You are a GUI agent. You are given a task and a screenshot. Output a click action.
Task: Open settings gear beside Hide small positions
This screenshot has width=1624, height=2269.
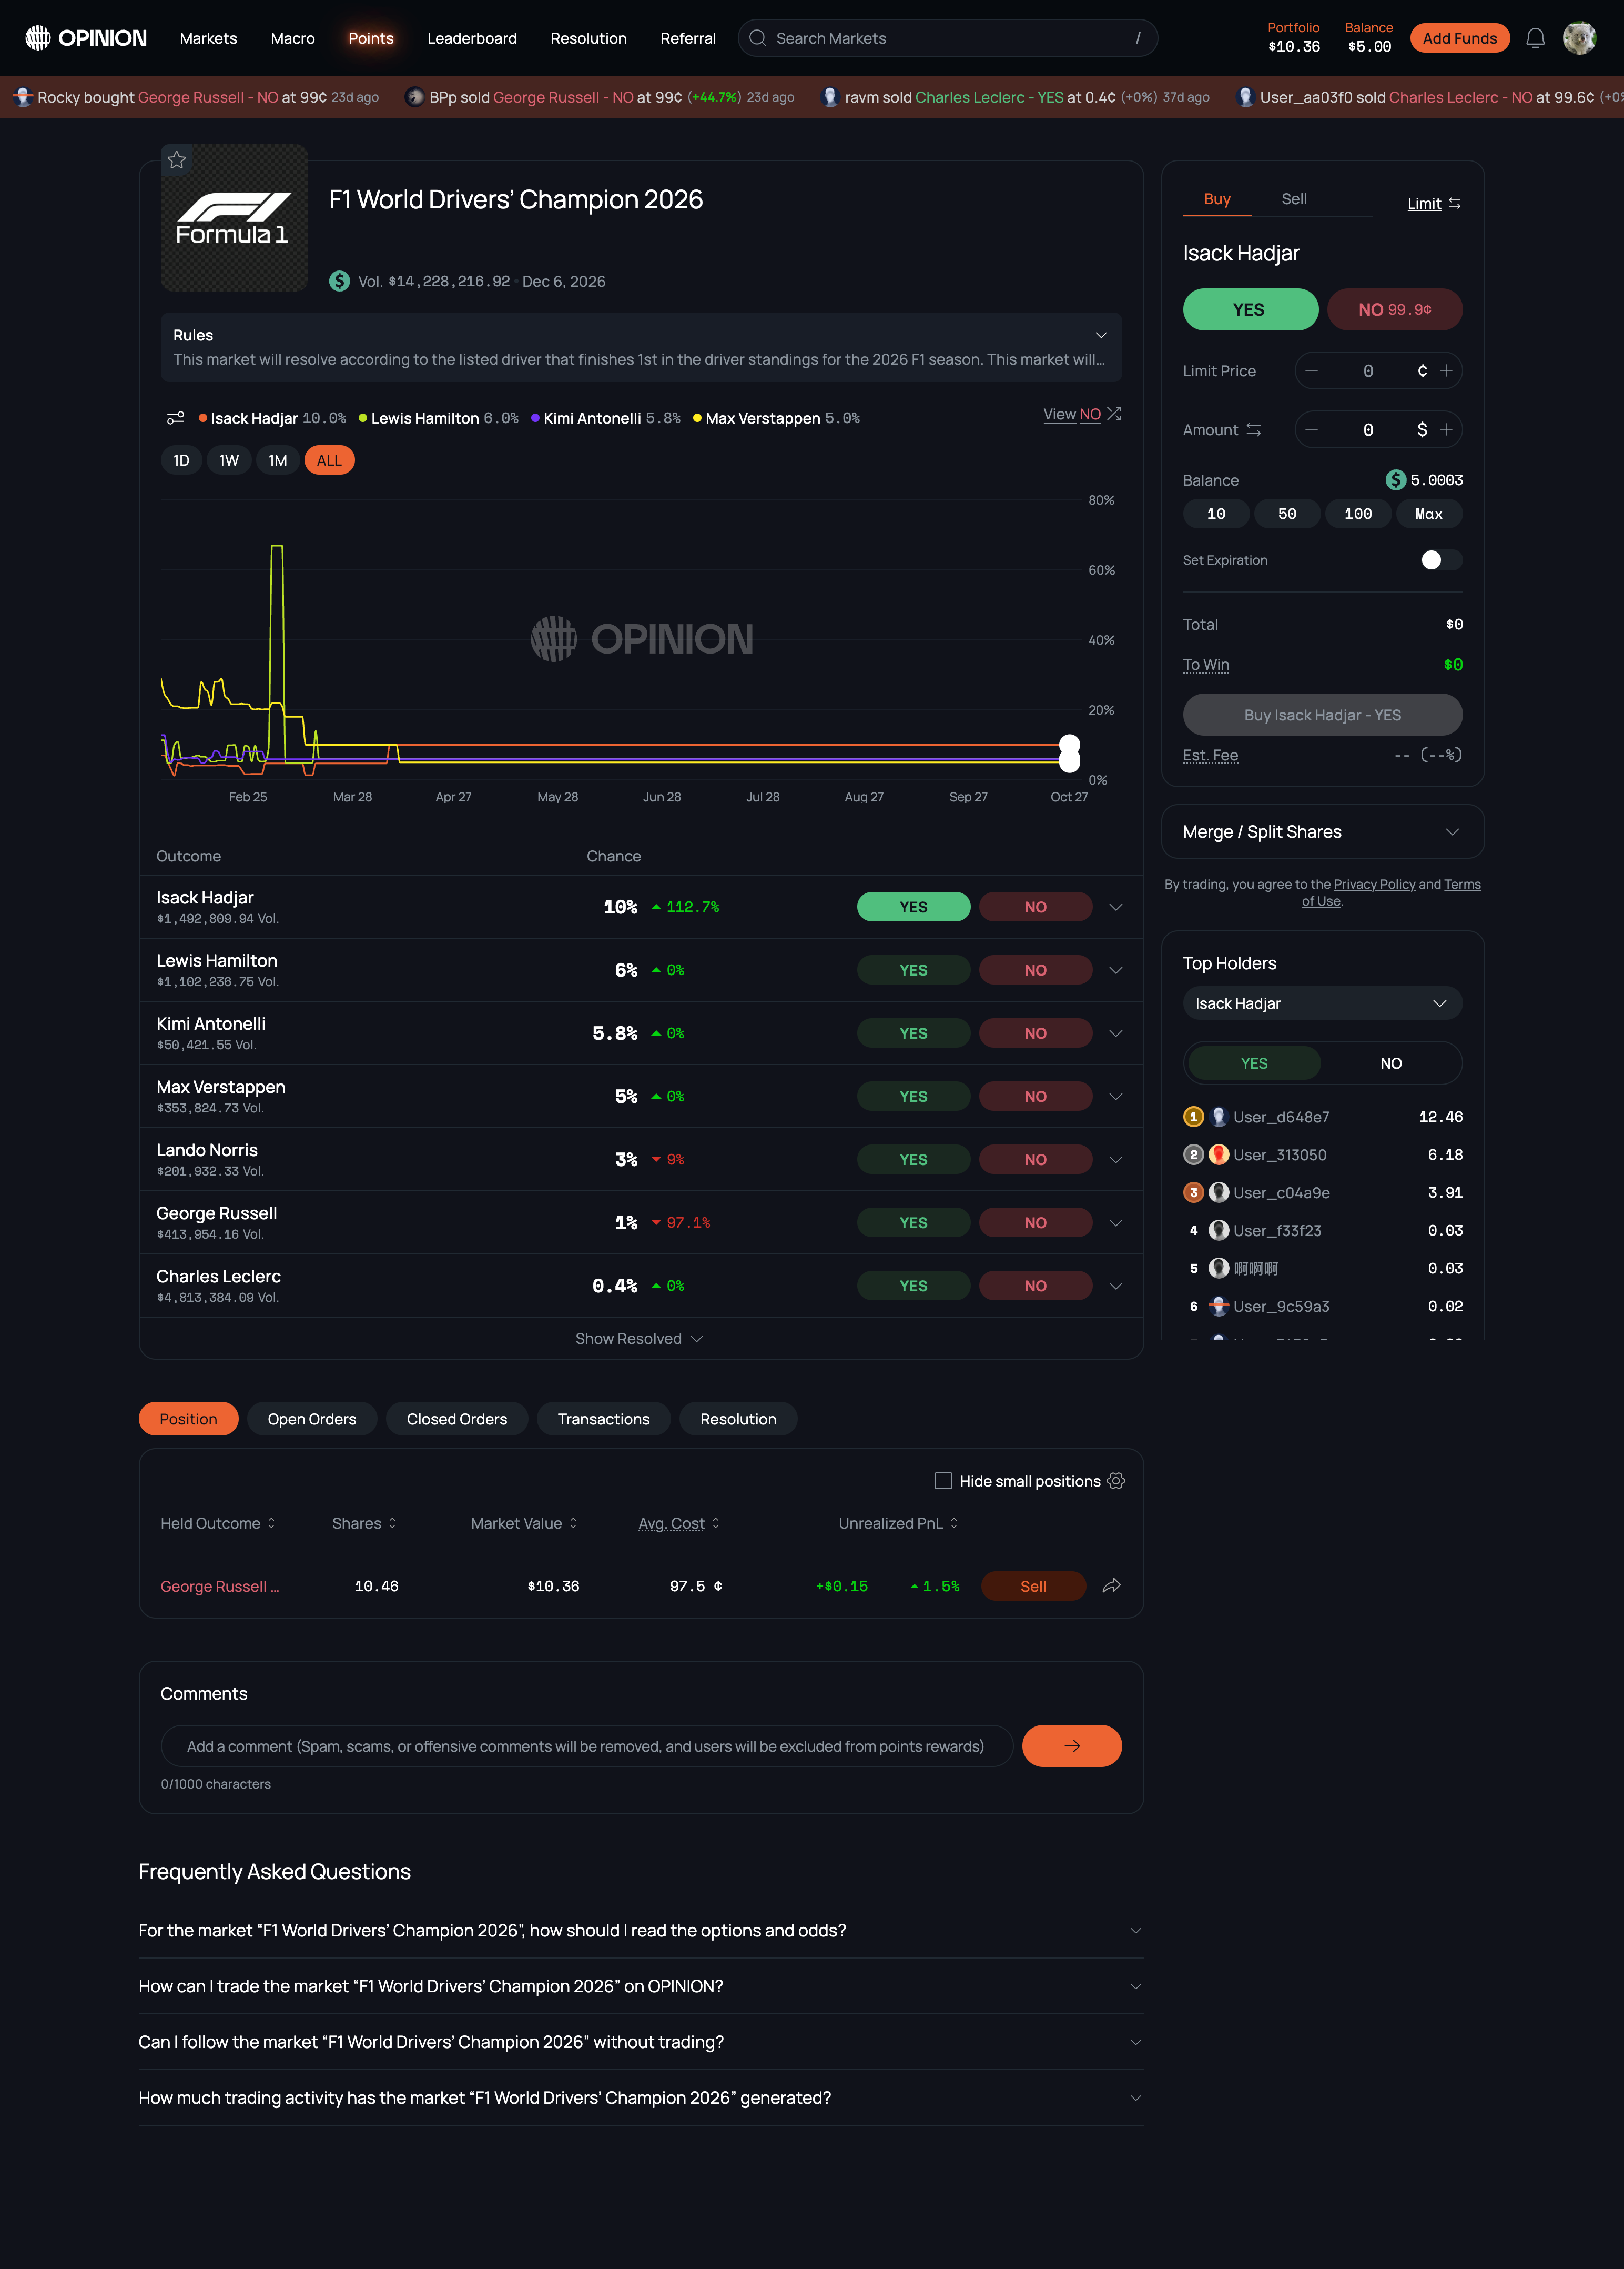pos(1117,1481)
